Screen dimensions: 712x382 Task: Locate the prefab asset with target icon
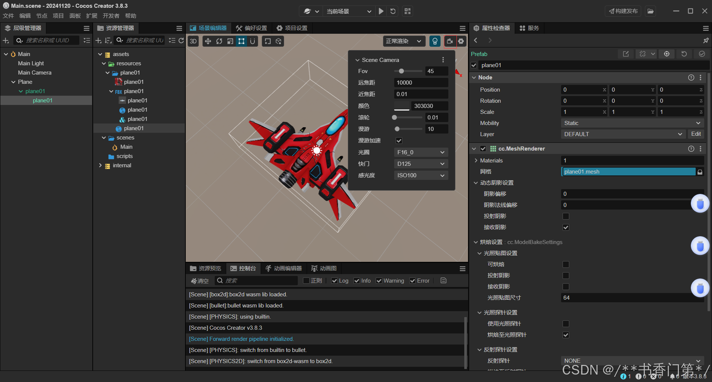coord(667,54)
